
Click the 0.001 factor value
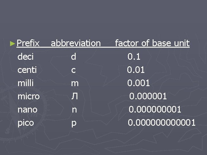click(x=139, y=83)
